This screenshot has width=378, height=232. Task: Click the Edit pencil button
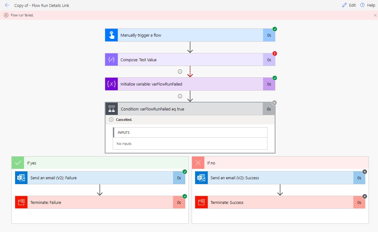click(349, 5)
